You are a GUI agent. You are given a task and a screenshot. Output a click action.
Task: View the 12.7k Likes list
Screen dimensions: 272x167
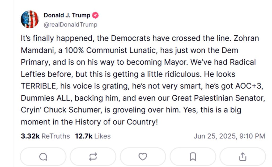(93, 136)
